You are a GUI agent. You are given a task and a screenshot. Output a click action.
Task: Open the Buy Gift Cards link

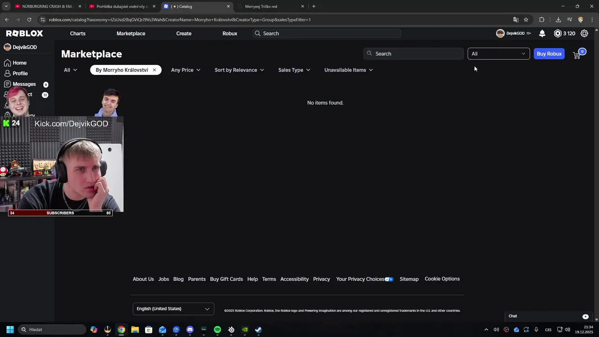tap(226, 279)
